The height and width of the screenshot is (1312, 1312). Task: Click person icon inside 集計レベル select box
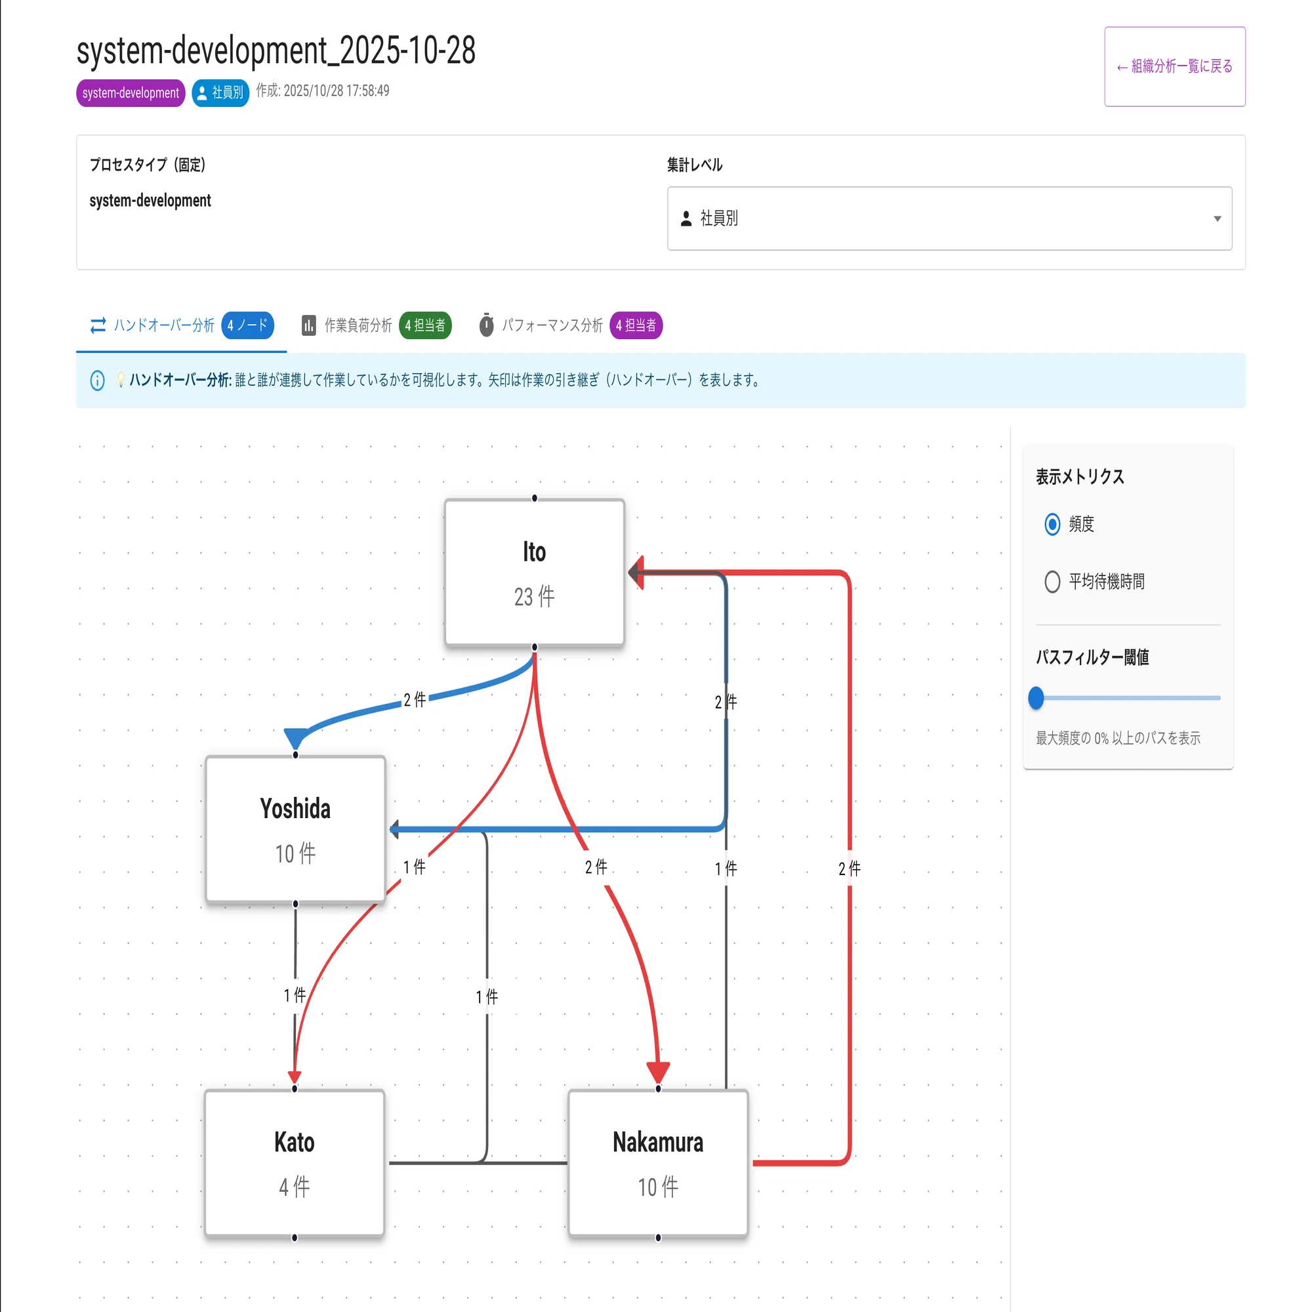pos(686,218)
